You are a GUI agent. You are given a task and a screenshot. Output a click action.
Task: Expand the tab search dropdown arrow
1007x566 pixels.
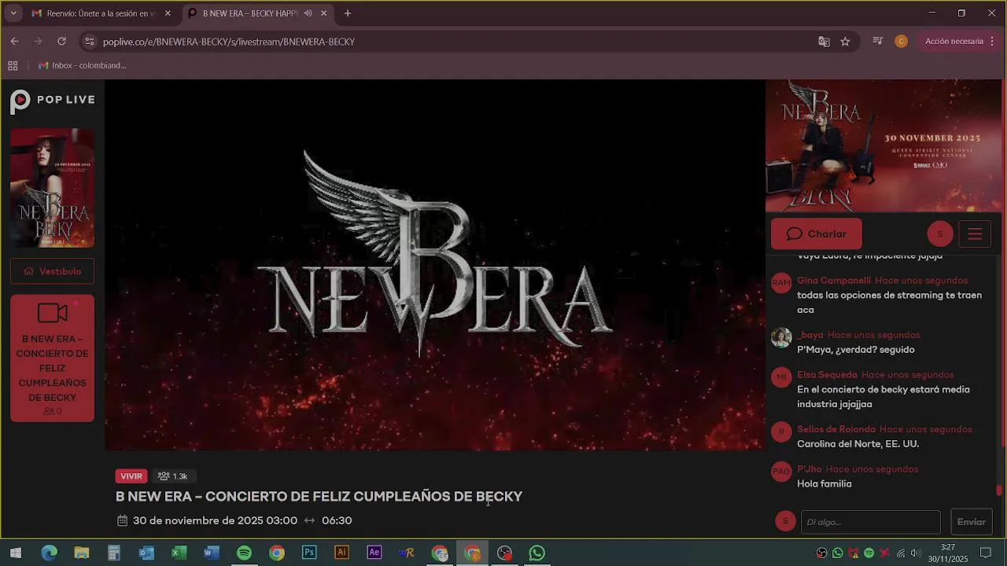coord(13,13)
